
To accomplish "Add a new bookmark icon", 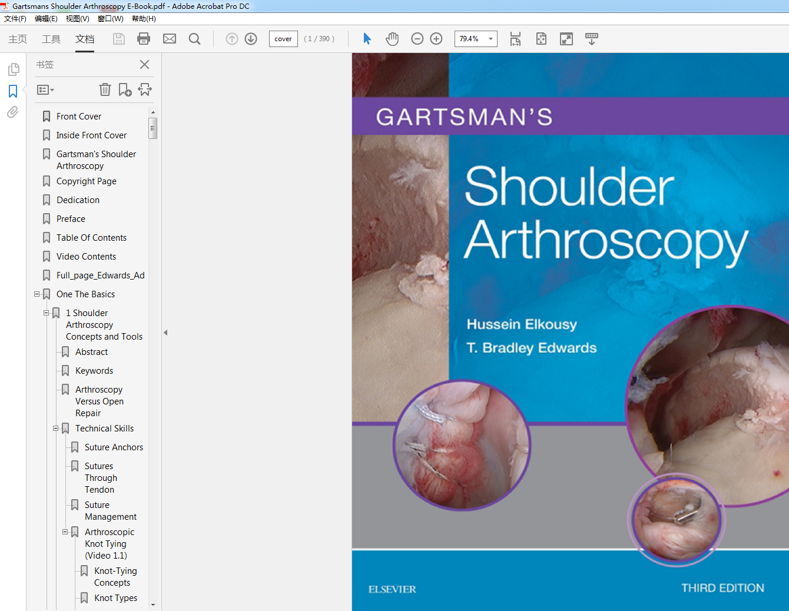I will 125,89.
